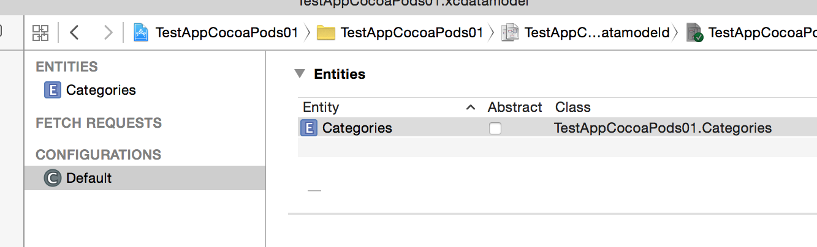Click the minus button below the entities table
Screen dimensions: 817x247
coord(314,190)
